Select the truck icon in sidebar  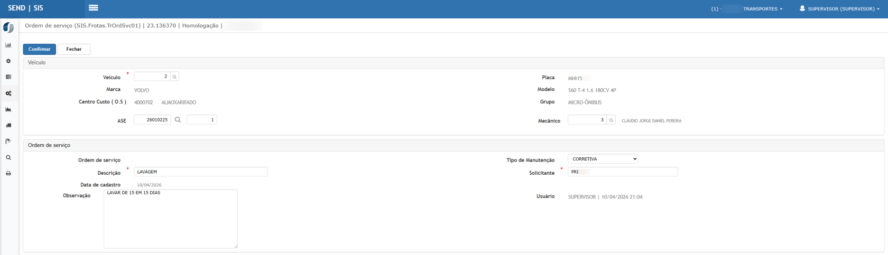8,126
